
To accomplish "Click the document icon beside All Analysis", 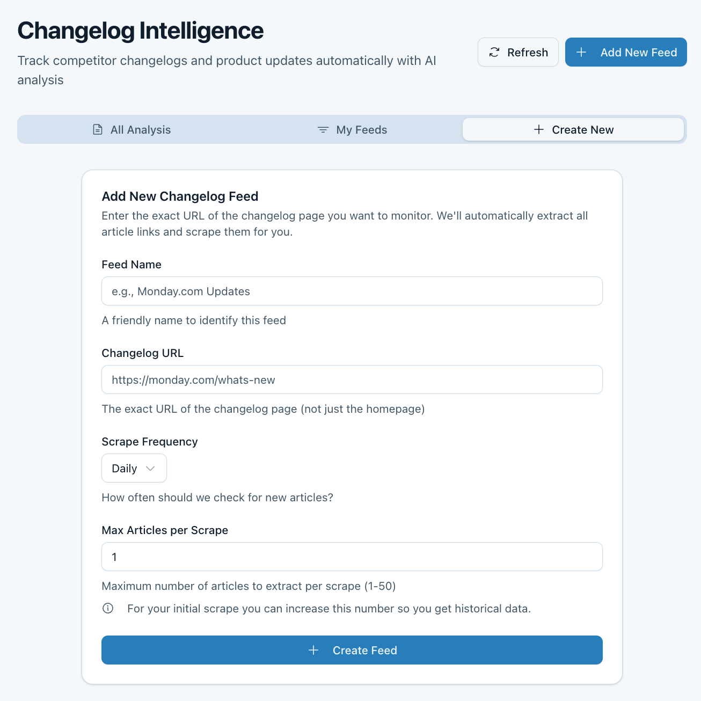I will coord(98,129).
